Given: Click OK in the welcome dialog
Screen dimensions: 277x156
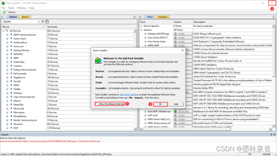Looking at the screenshot, I should click(160, 104).
